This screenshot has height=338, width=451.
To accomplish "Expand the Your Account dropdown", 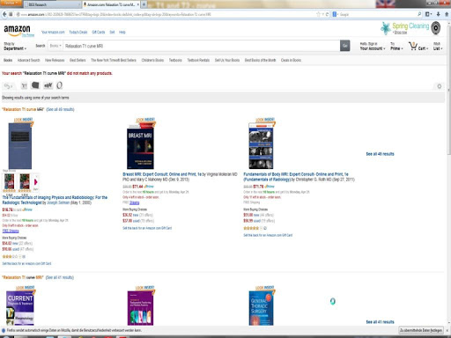I will pos(373,47).
